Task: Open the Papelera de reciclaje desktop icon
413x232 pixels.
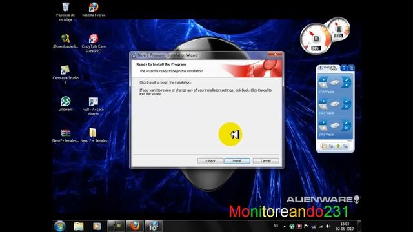Action: click(65, 12)
